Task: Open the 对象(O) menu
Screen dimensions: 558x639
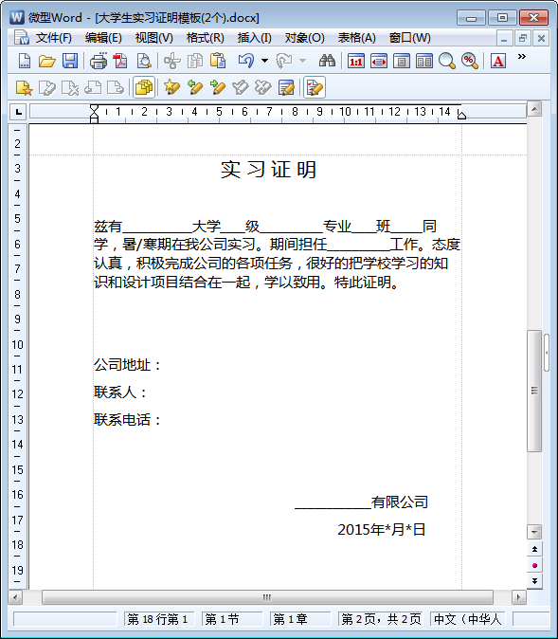Action: point(305,38)
